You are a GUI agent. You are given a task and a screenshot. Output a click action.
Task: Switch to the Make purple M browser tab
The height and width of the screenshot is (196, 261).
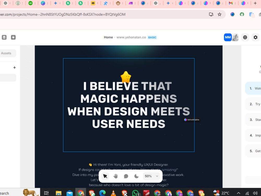[131, 3]
